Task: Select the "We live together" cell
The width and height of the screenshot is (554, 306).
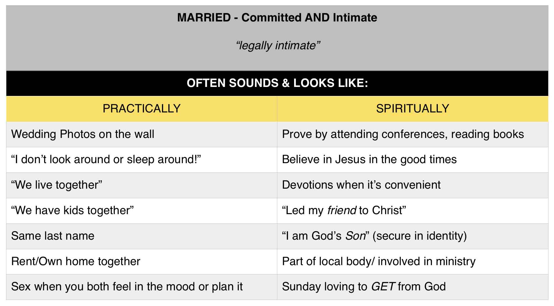Action: (142, 185)
